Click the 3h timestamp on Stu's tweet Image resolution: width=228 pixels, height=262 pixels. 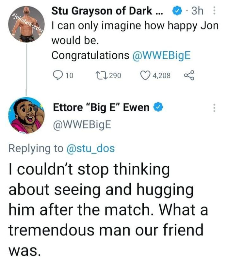coord(197,11)
